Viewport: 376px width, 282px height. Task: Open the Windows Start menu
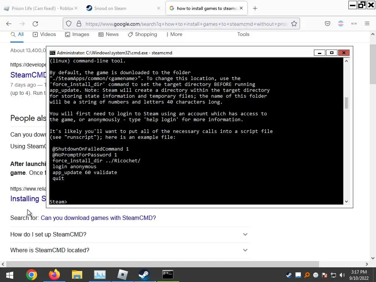[10, 275]
